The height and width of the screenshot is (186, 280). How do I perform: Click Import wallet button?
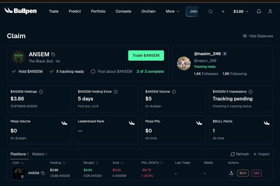261,154
